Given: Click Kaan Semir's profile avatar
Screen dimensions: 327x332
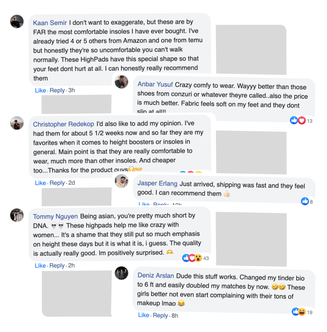Looking at the screenshot, I should (x=17, y=22).
